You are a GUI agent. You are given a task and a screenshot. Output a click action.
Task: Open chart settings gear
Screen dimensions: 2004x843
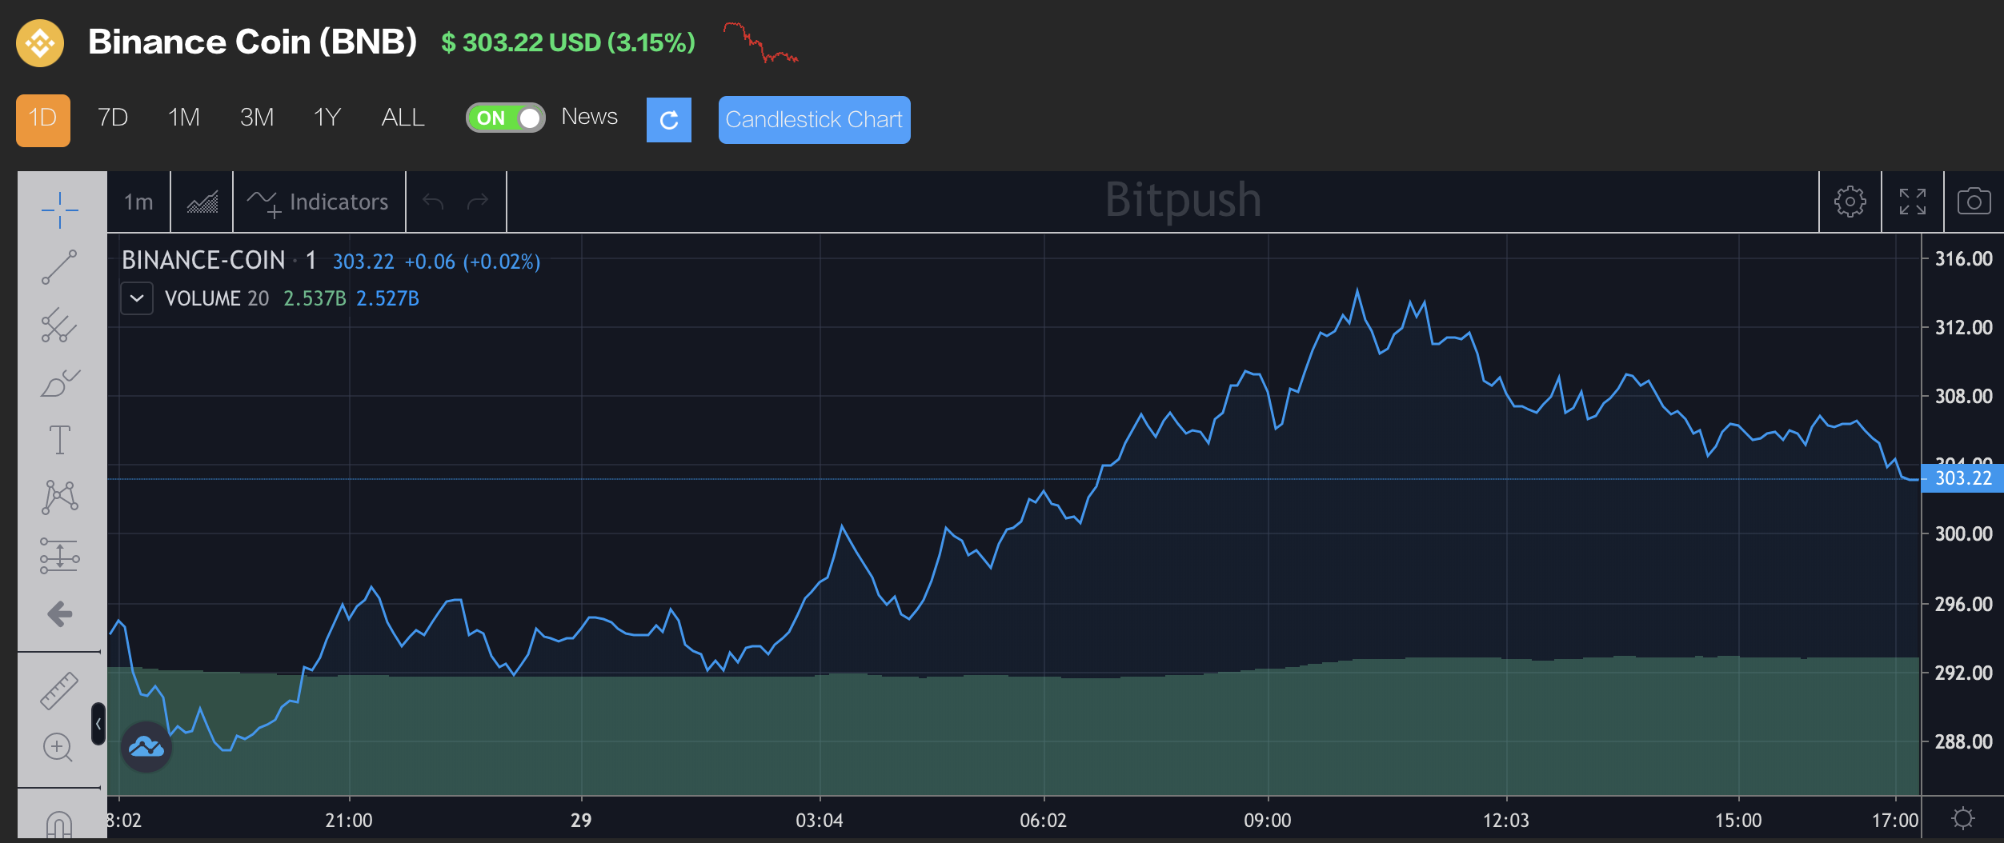pos(1850,202)
